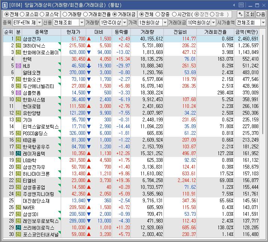Click the 신 badge for NAVER
The image size is (268, 242).
[x=18, y=208]
